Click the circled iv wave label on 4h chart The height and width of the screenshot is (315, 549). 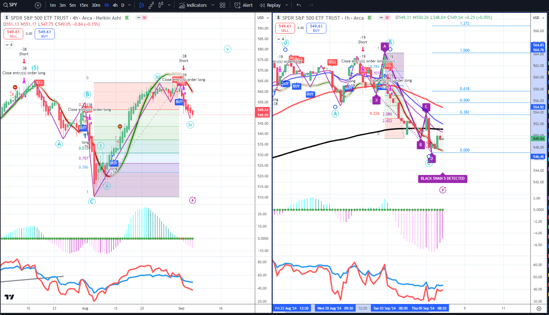tap(190, 125)
